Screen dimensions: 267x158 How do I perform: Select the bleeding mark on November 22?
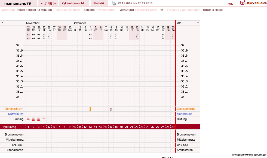28,119
